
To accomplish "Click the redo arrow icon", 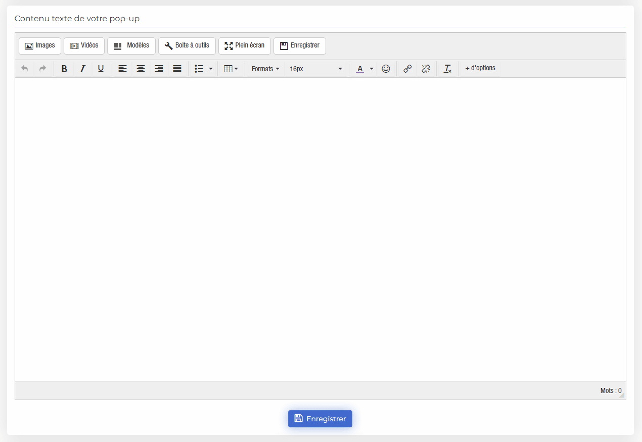I will [x=42, y=69].
